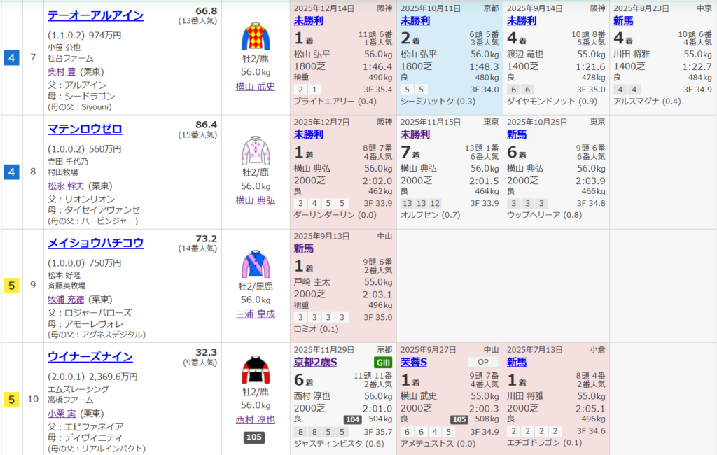Open horse profile マテンロウゼロ
The width and height of the screenshot is (717, 455).
point(85,129)
